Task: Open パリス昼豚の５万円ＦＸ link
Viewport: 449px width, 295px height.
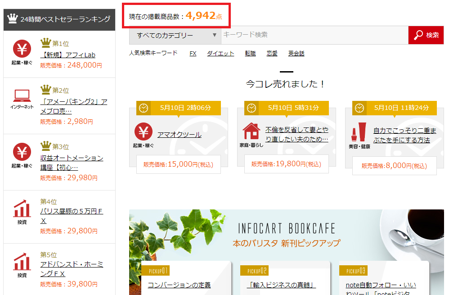Action: (x=72, y=216)
